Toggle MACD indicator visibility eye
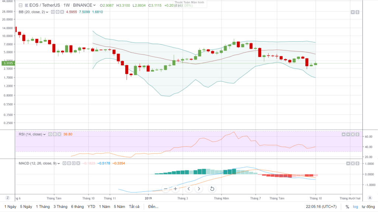The width and height of the screenshot is (378, 212). pyautogui.click(x=64, y=163)
